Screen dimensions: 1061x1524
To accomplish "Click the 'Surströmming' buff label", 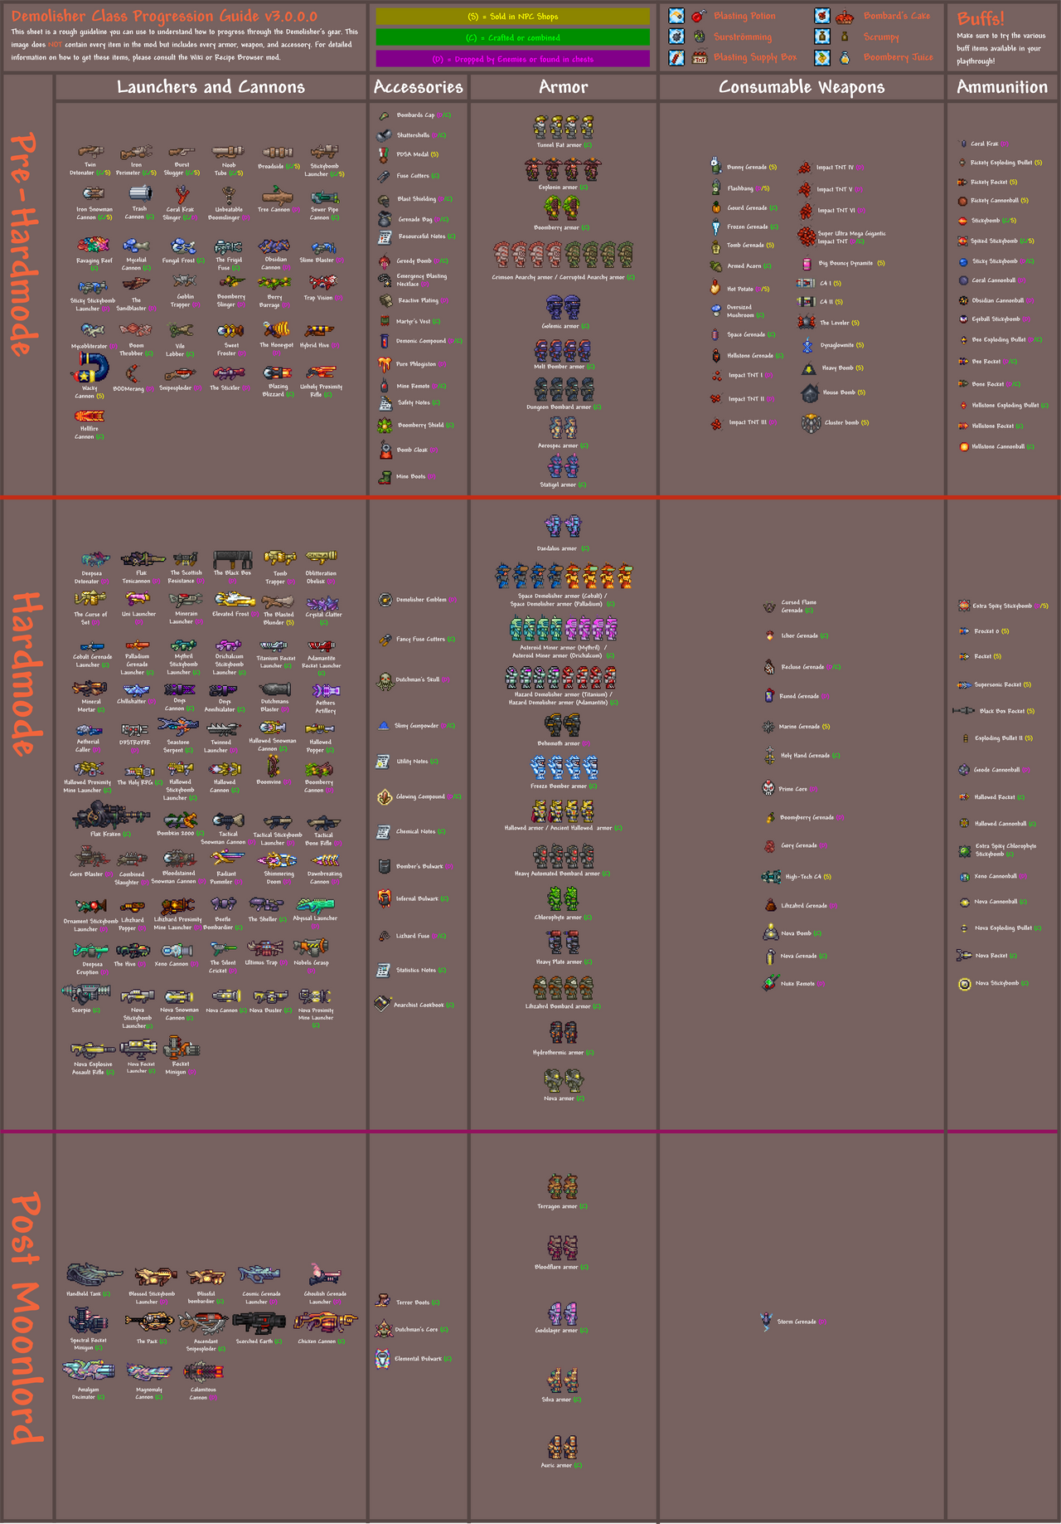I will point(743,37).
